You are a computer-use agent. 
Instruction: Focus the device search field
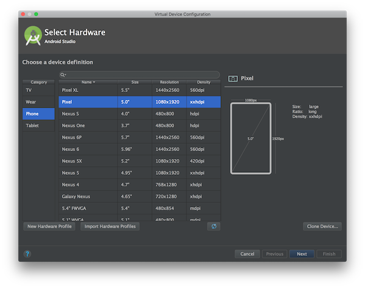click(139, 75)
